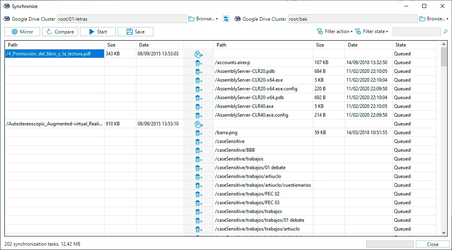452x250 pixels.
Task: Select the /barra.png path
Action: coord(226,133)
